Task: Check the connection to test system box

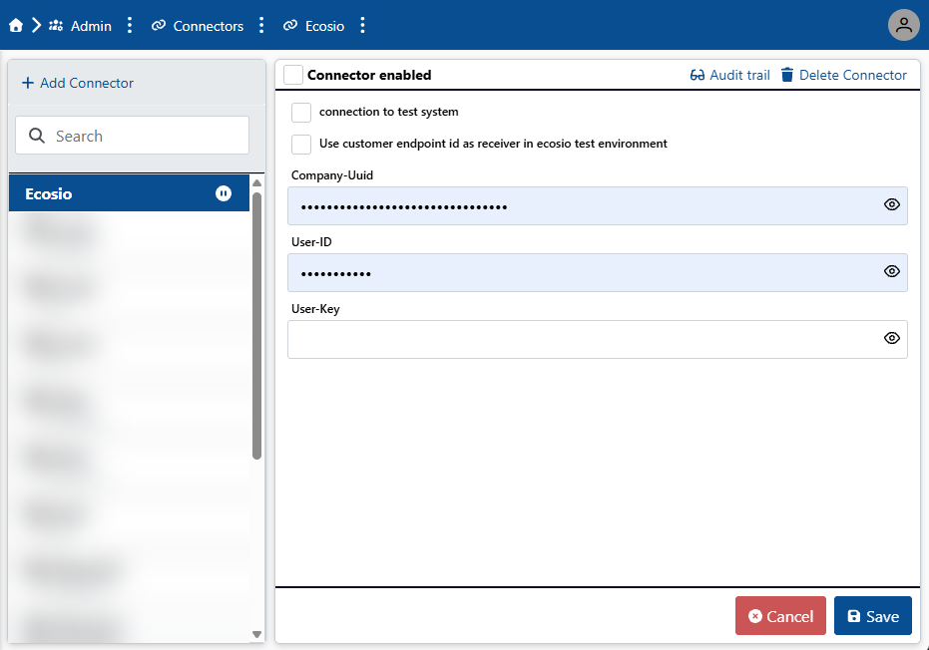Action: [x=301, y=112]
